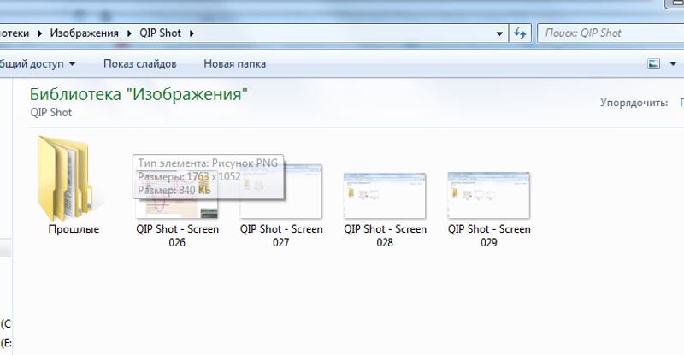The width and height of the screenshot is (684, 355).
Task: Click the refresh icon beside address bar
Action: click(520, 33)
